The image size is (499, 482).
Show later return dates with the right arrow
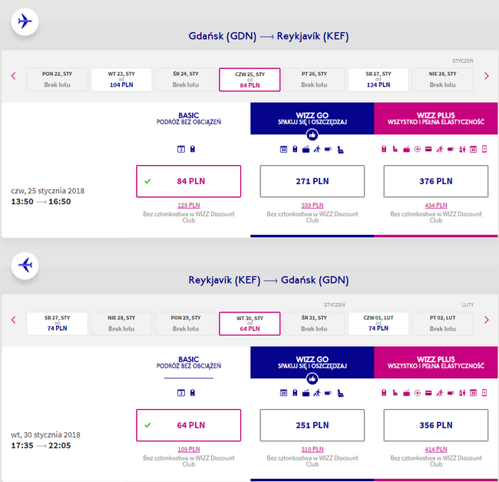(x=486, y=320)
